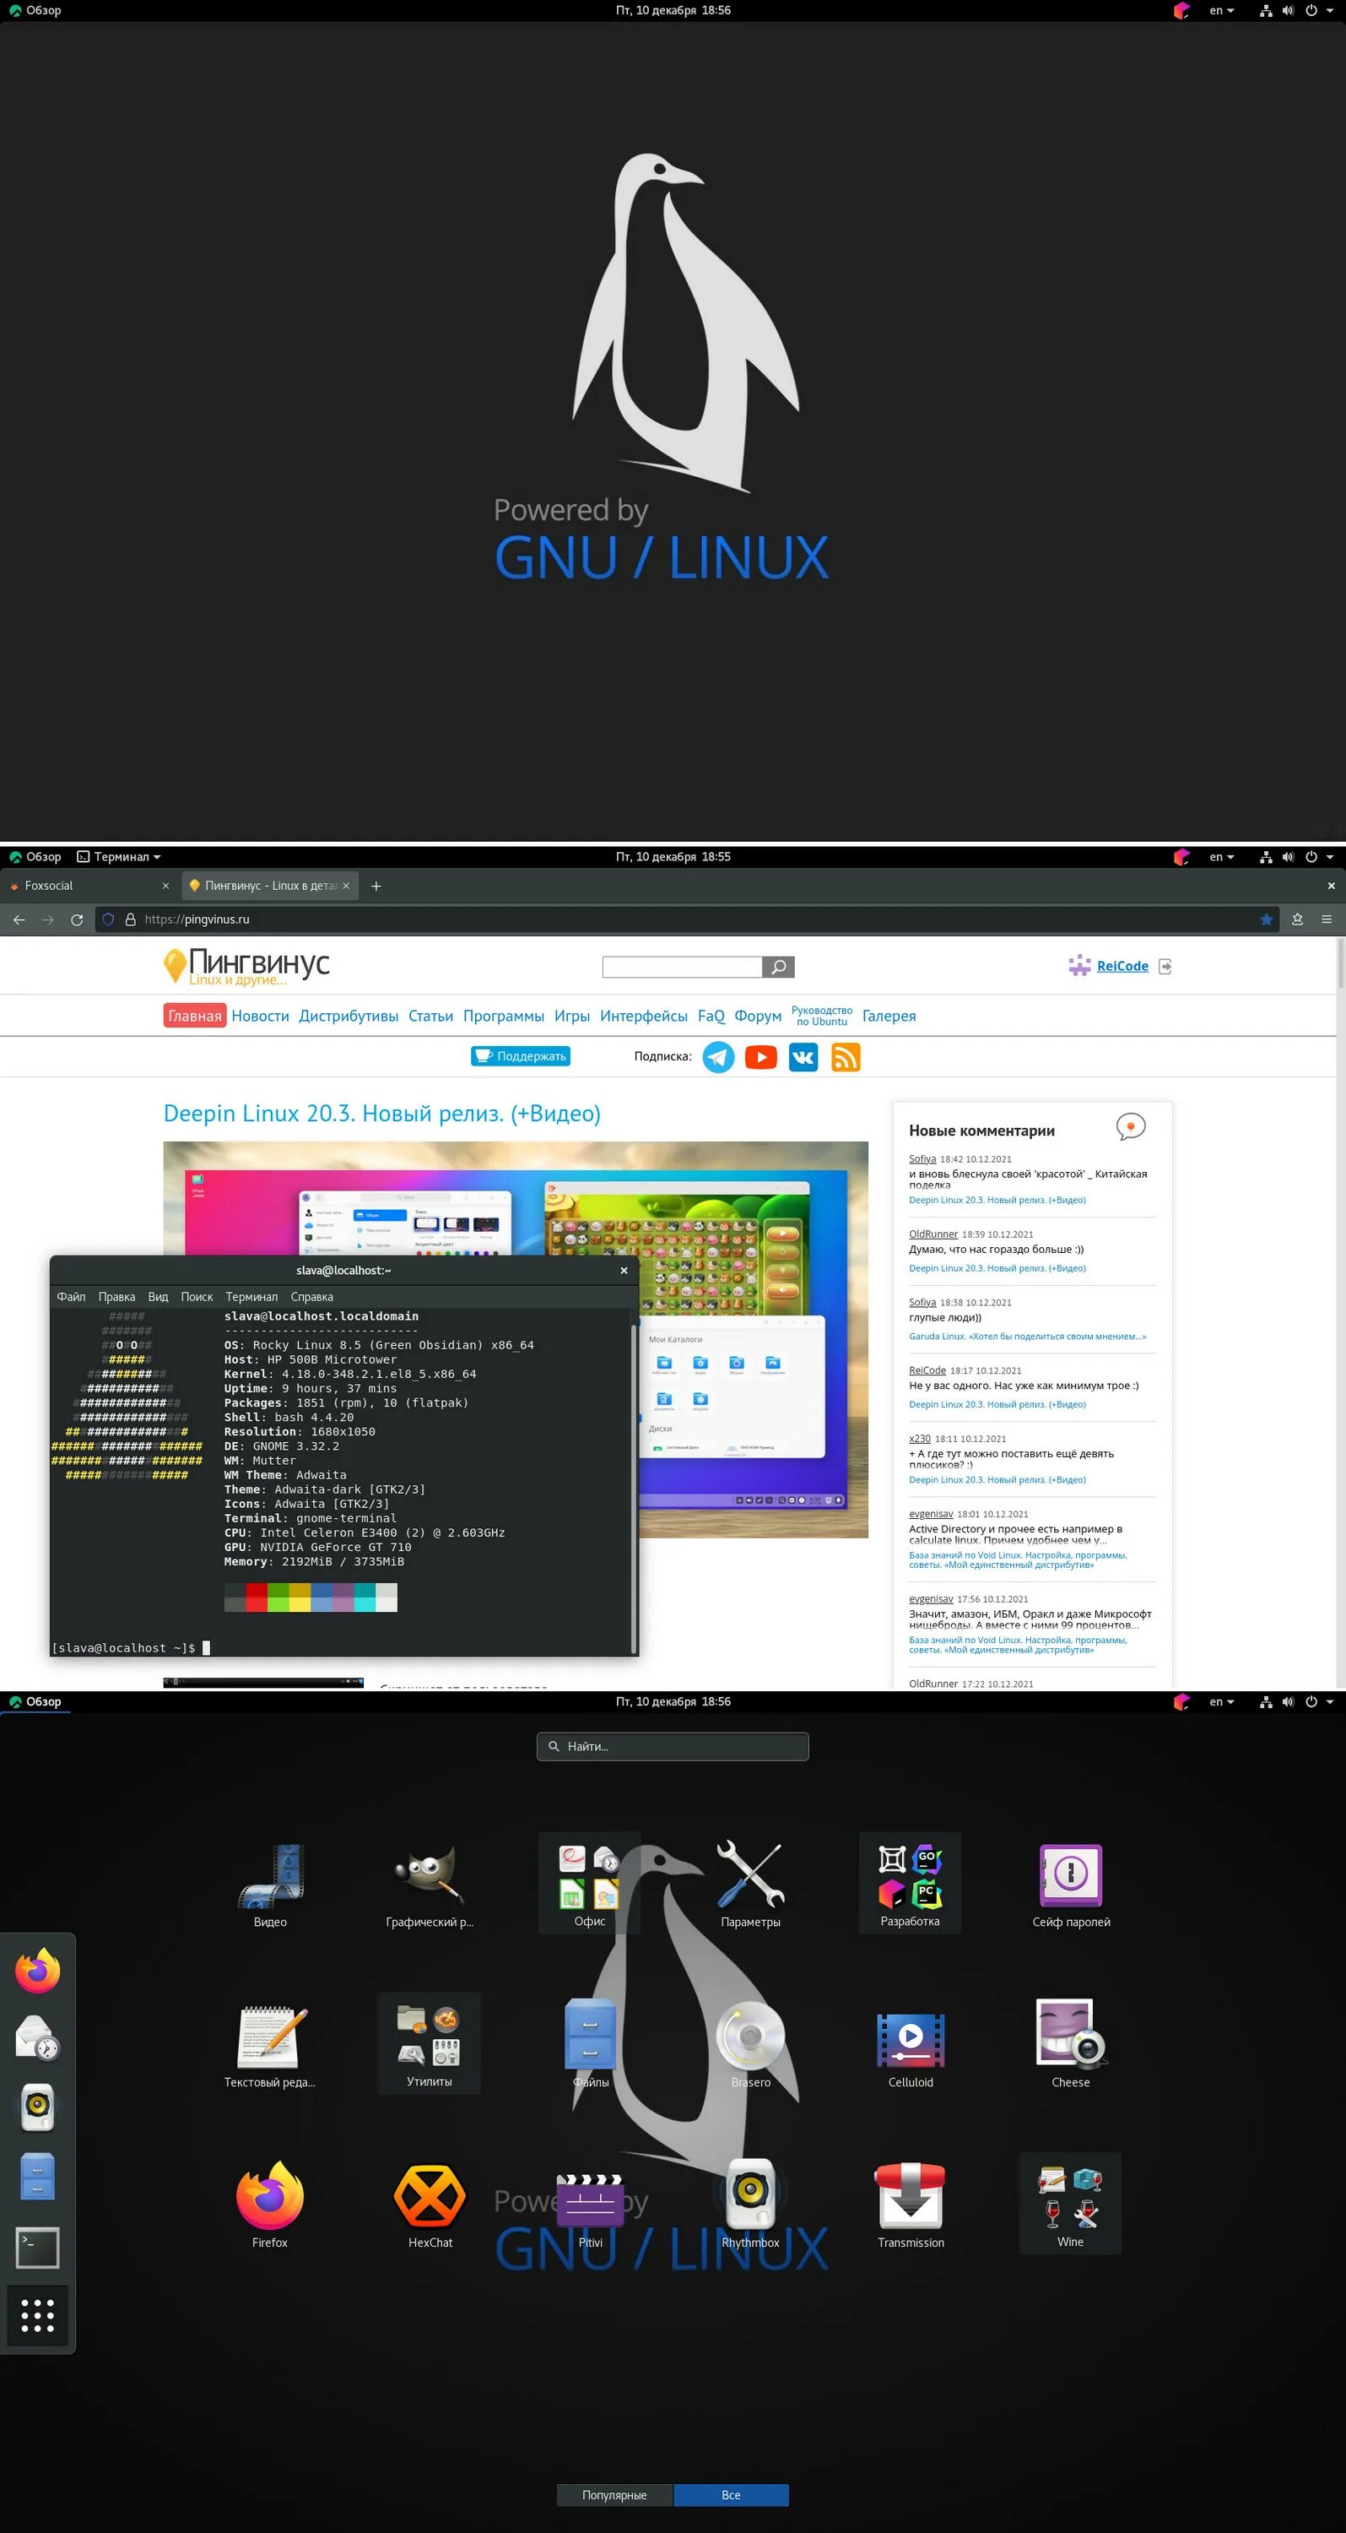Open the YouTube subscription icon

(x=760, y=1057)
